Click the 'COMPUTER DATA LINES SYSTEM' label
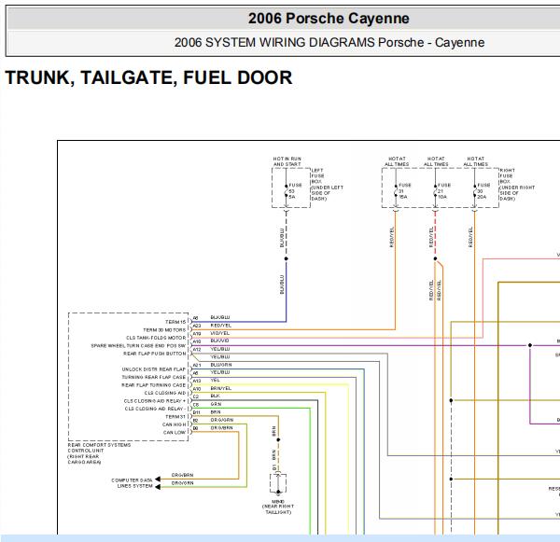The width and height of the screenshot is (560, 542). click(x=132, y=483)
